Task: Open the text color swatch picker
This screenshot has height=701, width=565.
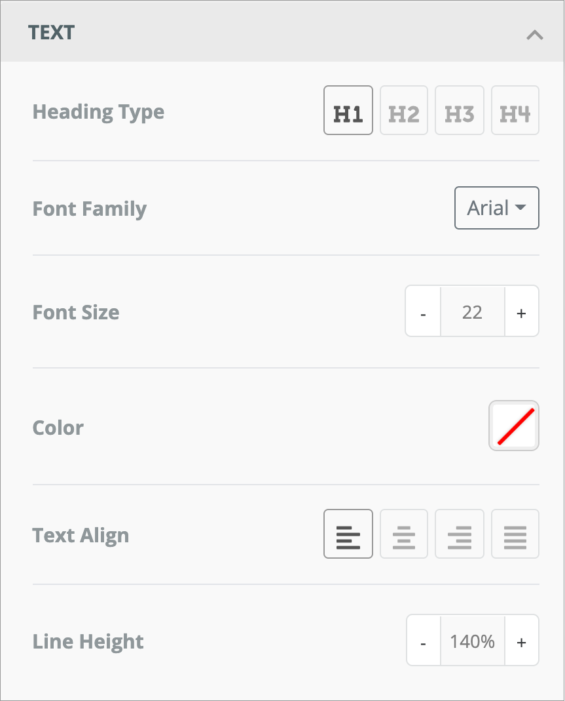Action: [x=514, y=426]
